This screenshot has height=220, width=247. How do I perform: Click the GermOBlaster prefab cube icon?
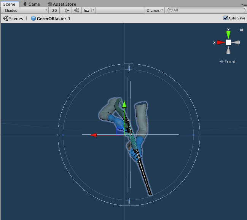[33, 18]
